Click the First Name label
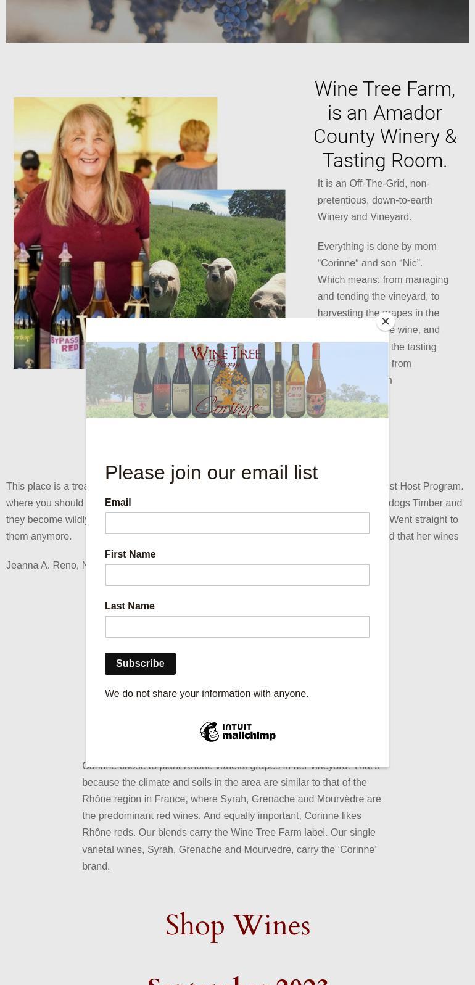This screenshot has height=985, width=475. click(130, 554)
